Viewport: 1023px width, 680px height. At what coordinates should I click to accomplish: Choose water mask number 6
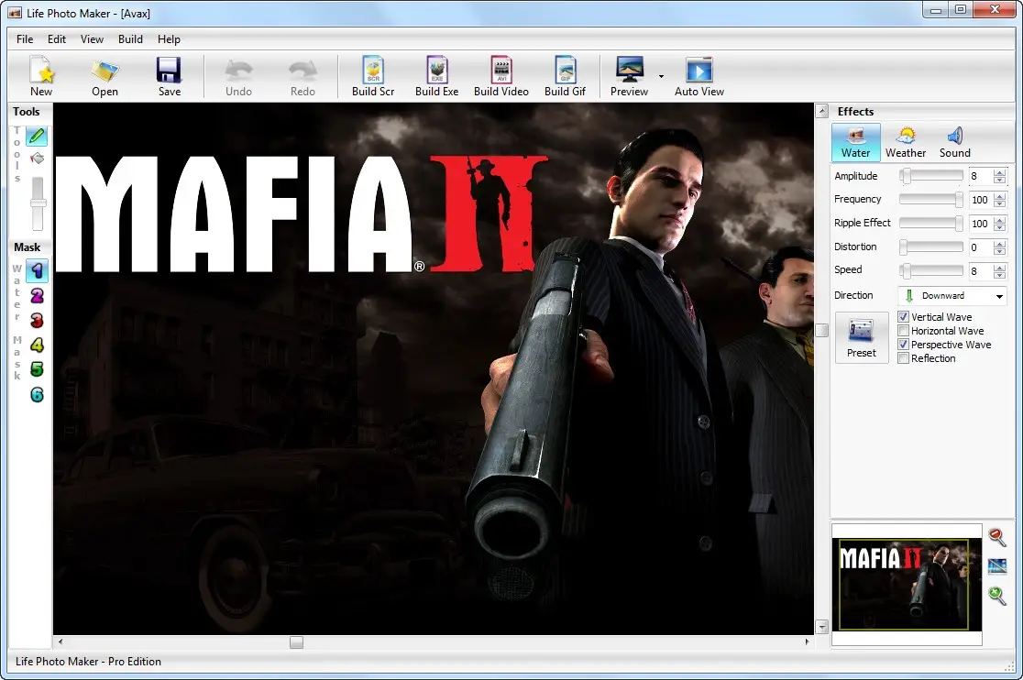[38, 394]
